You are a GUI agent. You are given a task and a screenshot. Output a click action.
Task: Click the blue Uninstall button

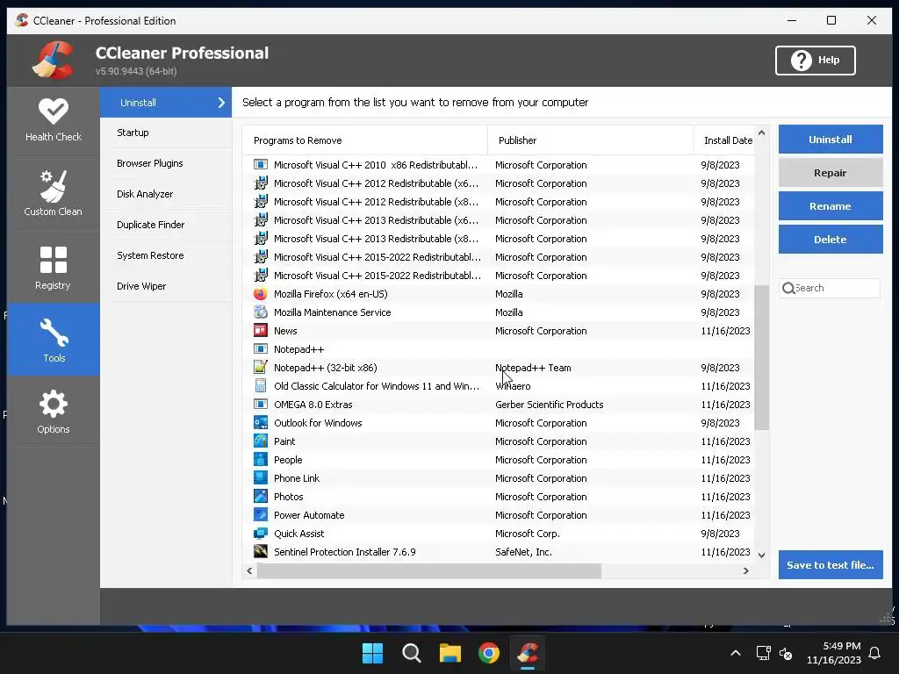point(831,140)
